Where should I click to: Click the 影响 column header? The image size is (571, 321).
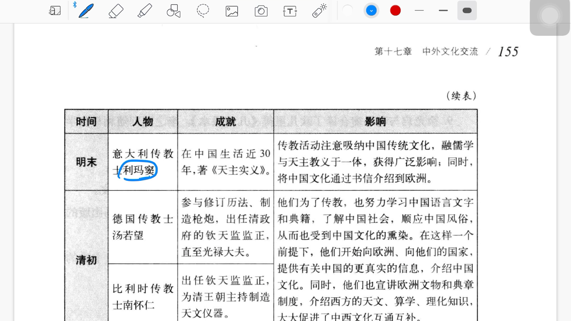(x=375, y=122)
